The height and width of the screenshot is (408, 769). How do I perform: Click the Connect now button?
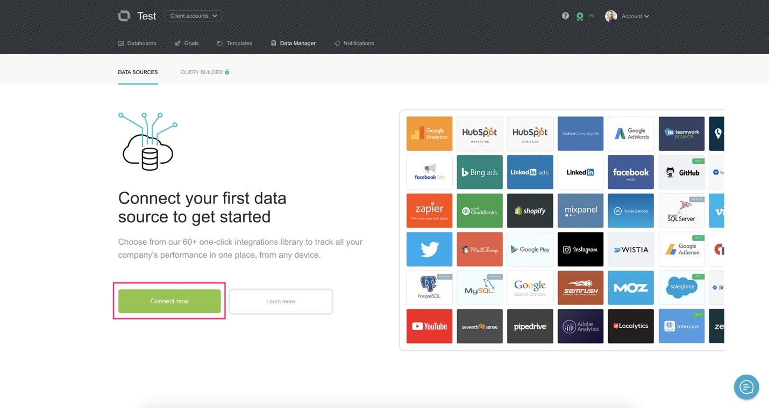[x=169, y=301]
